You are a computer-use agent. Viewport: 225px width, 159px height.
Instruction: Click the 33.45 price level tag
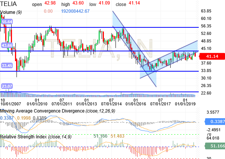[x=7, y=66]
